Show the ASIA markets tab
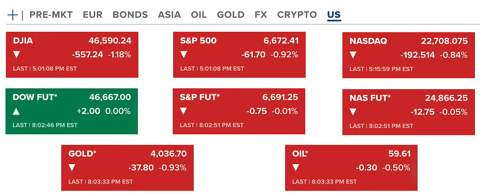 (169, 15)
